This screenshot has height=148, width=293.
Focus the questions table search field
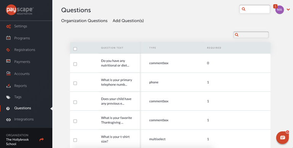click(x=251, y=35)
